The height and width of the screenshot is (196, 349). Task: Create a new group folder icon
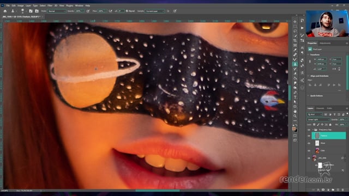point(333,190)
